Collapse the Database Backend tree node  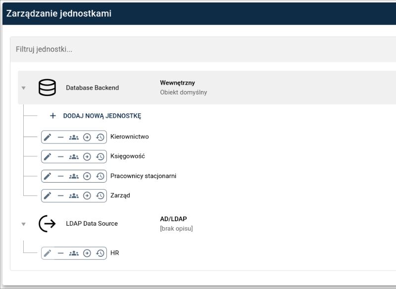(23, 88)
